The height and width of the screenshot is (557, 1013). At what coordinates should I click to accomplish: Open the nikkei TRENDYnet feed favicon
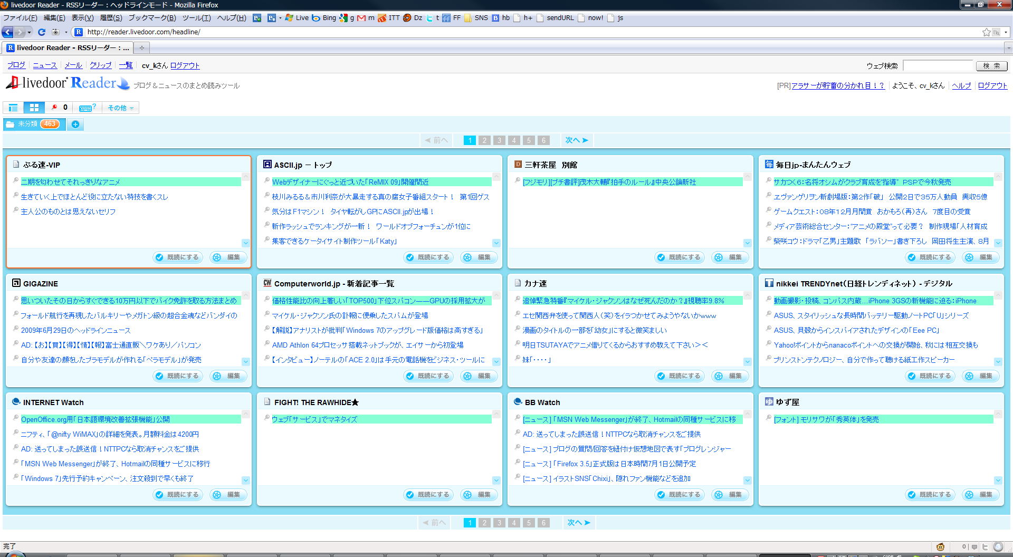(x=769, y=283)
